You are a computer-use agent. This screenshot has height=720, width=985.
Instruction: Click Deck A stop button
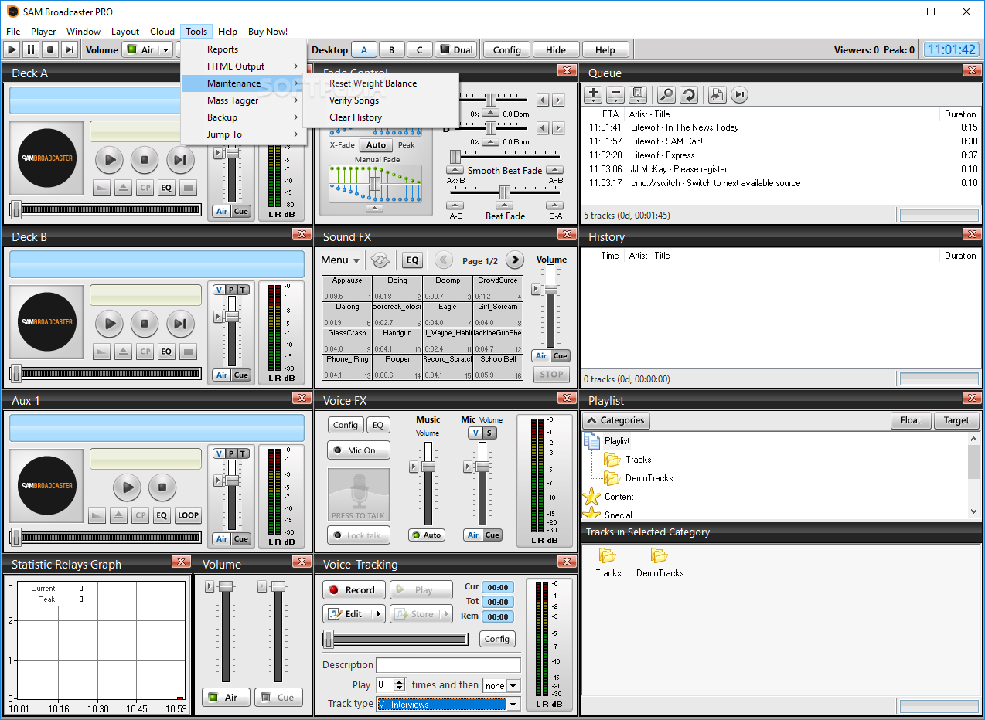point(145,160)
